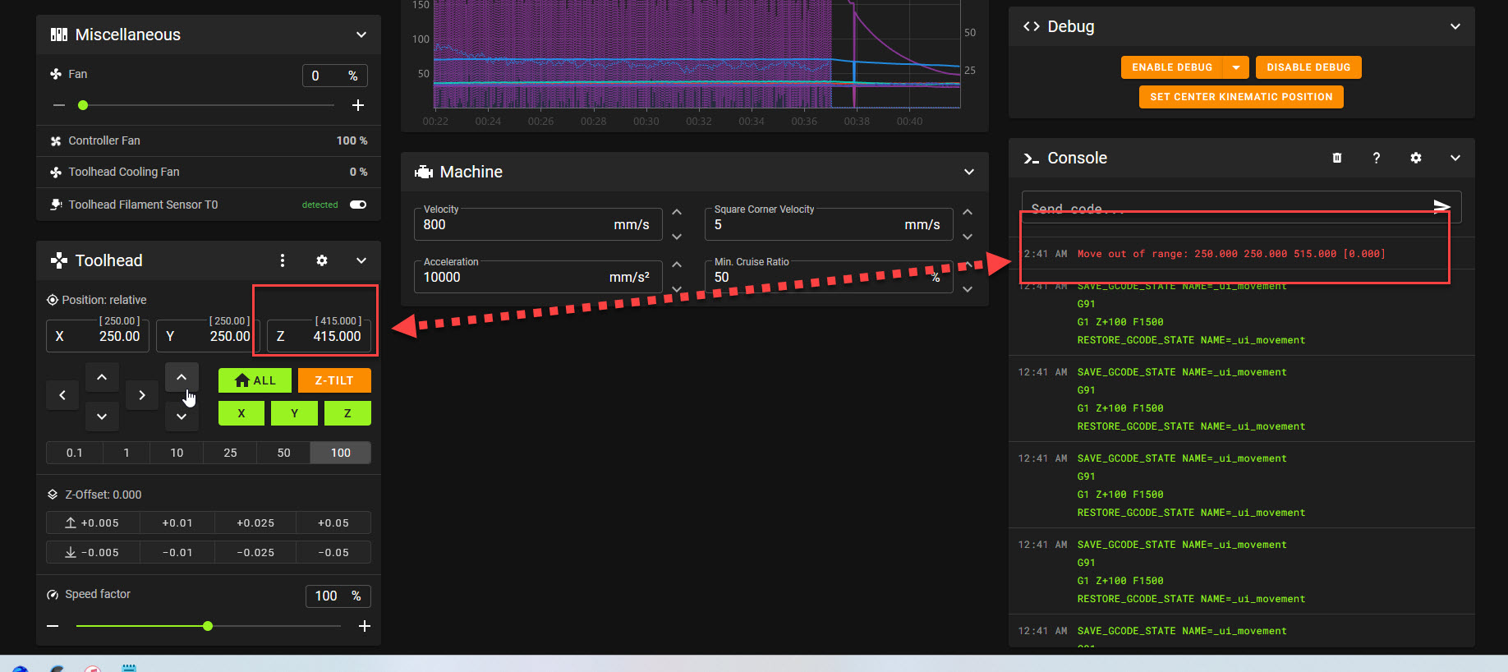Click the Speed factor percentage field
The image size is (1508, 672).
[x=338, y=596]
